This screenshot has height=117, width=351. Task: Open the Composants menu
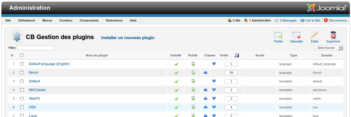(89, 20)
